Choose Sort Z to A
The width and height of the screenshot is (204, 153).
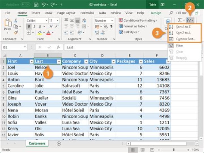pyautogui.click(x=184, y=33)
